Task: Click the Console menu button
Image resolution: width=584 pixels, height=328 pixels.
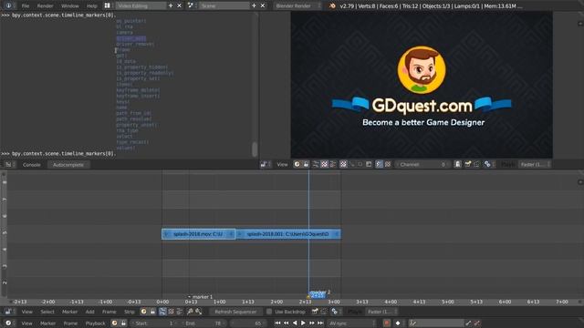Action: coord(32,165)
